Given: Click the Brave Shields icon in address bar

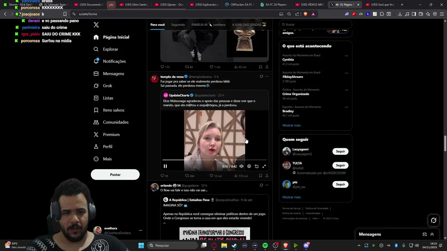Looking at the screenshot, I should (306, 14).
